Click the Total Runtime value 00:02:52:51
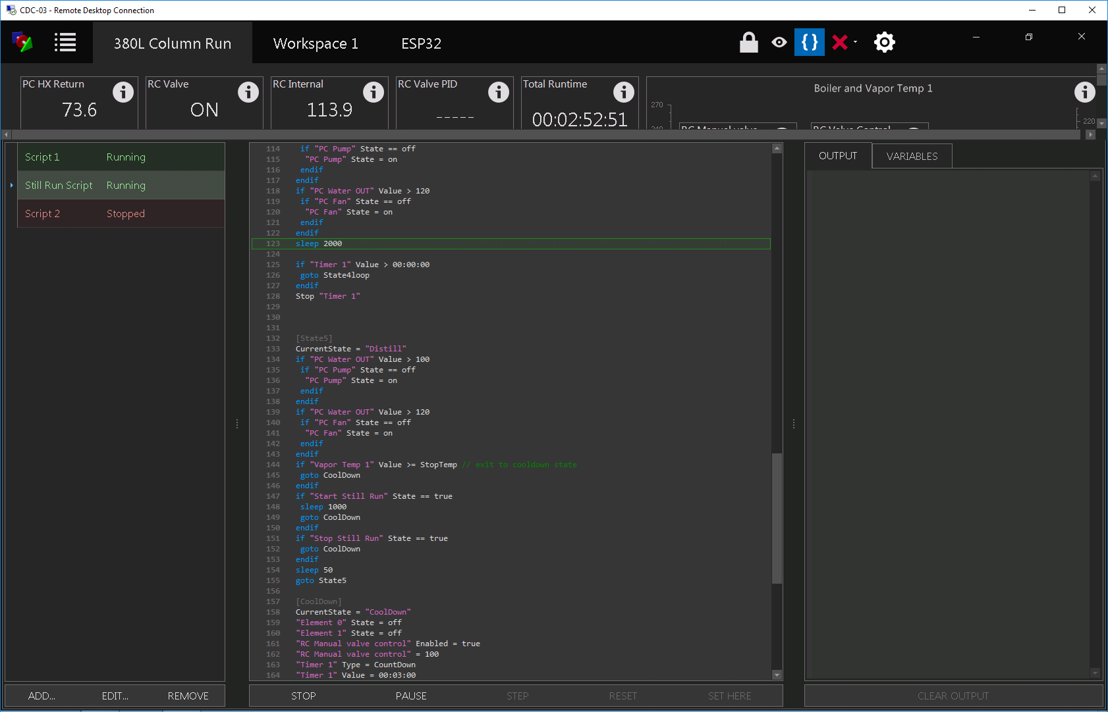Image resolution: width=1108 pixels, height=712 pixels. pos(580,120)
